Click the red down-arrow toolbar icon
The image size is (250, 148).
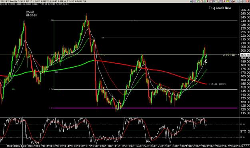224,1
